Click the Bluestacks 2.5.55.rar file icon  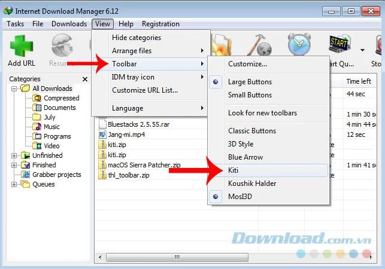click(102, 124)
